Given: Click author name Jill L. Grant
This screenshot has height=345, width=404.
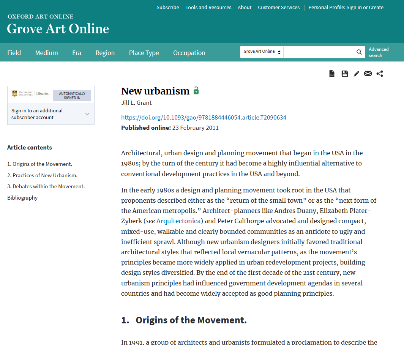Looking at the screenshot, I should pos(136,103).
